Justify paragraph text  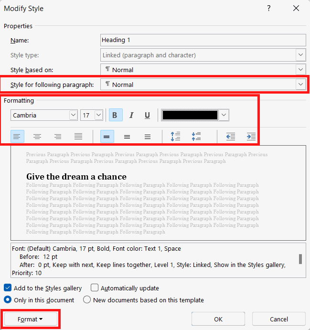78,137
